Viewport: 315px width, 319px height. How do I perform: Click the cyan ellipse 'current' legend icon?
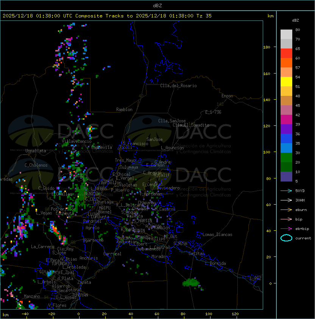(x=286, y=238)
